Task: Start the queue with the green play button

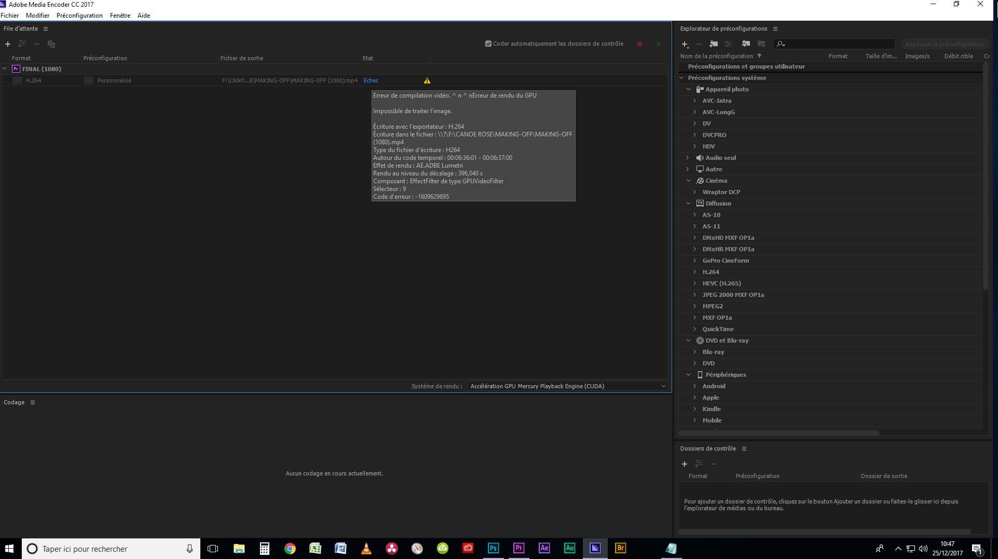Action: pos(659,44)
